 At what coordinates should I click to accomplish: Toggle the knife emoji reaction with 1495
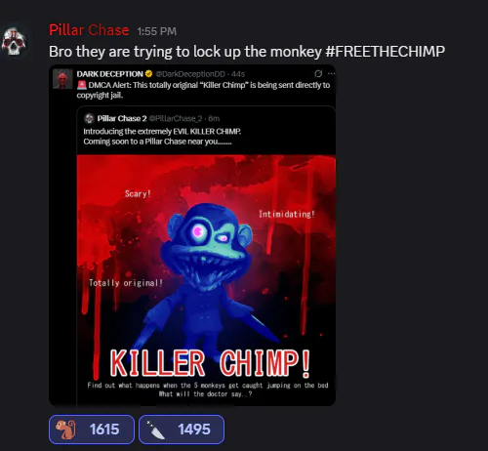click(182, 430)
